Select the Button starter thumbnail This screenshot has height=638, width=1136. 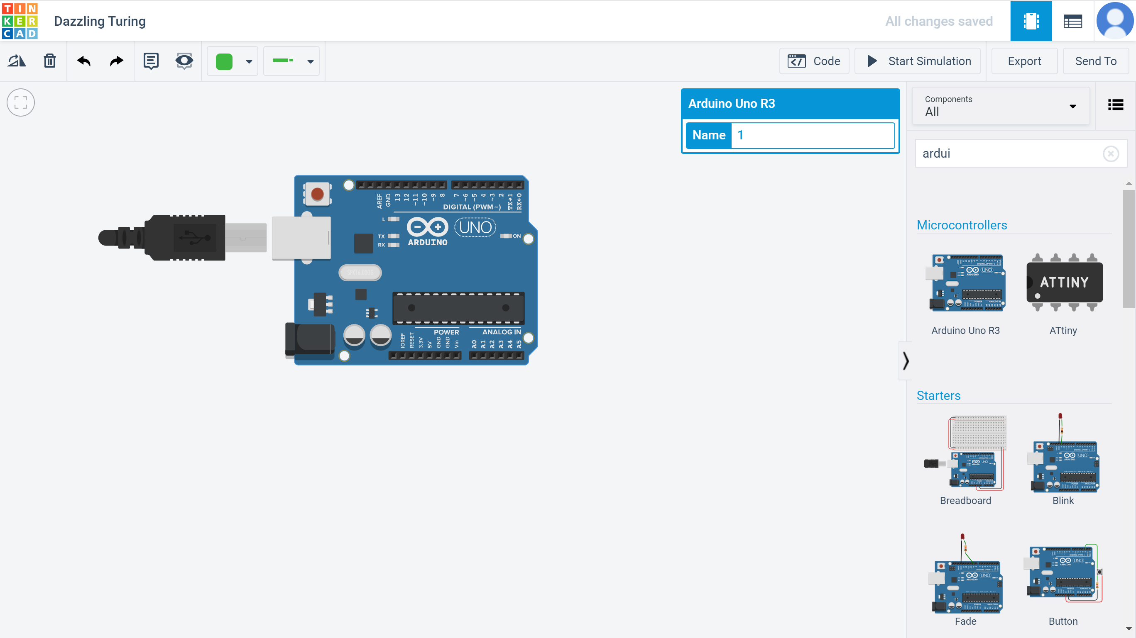pos(1064,573)
